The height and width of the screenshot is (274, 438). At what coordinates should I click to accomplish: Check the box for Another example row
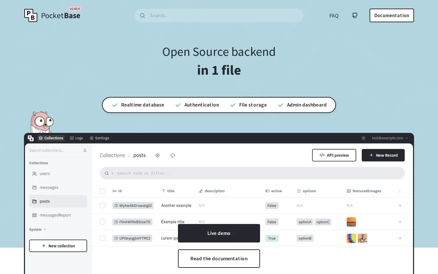pyautogui.click(x=103, y=206)
